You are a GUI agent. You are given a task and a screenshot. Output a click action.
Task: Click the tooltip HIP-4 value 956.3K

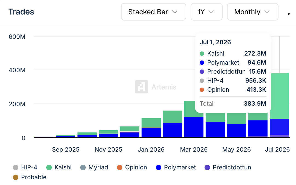[x=255, y=80]
